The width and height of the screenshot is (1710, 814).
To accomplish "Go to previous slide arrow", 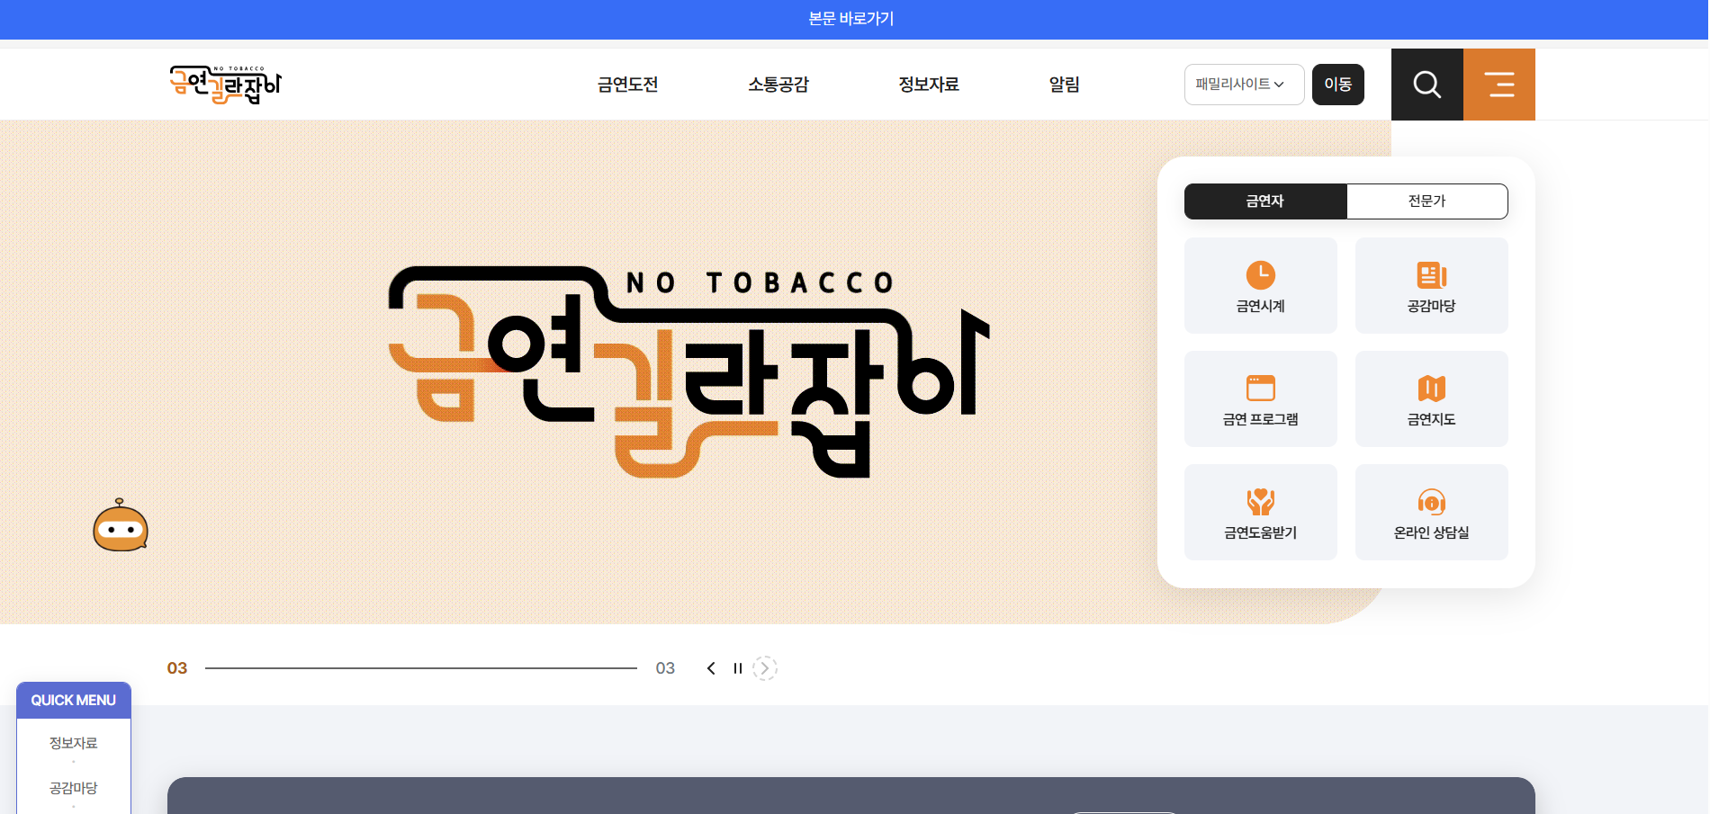I will [711, 668].
